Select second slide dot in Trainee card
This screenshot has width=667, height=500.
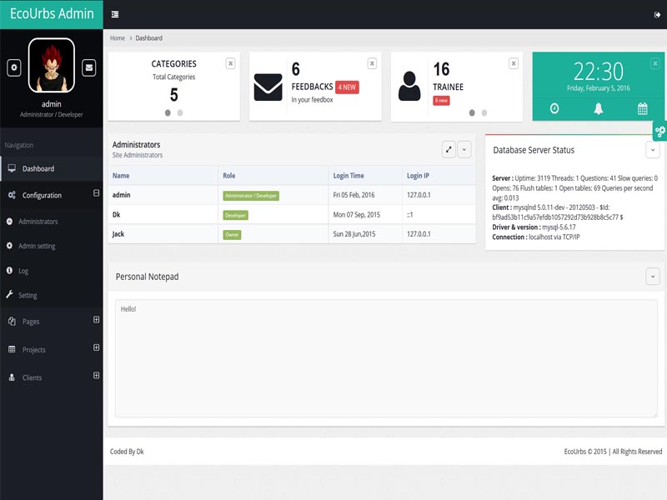(x=484, y=112)
